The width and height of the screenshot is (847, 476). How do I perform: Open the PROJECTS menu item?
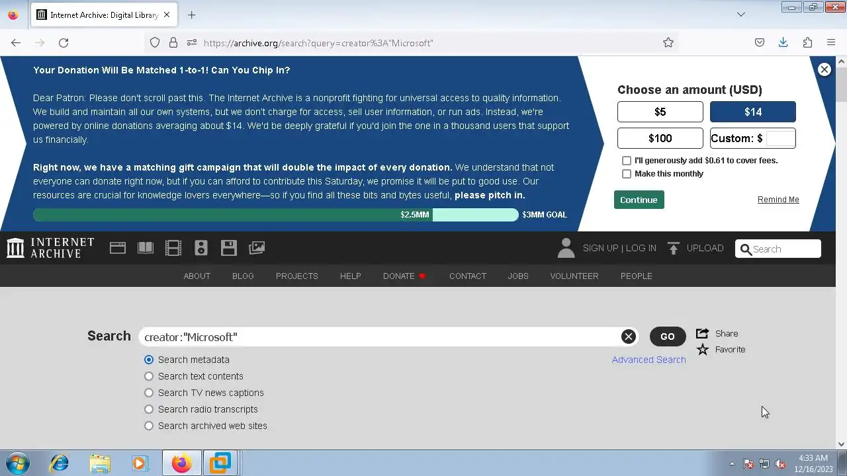pos(297,276)
